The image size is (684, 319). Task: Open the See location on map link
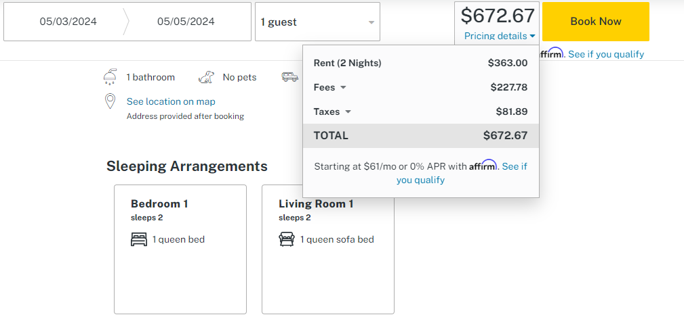(171, 101)
